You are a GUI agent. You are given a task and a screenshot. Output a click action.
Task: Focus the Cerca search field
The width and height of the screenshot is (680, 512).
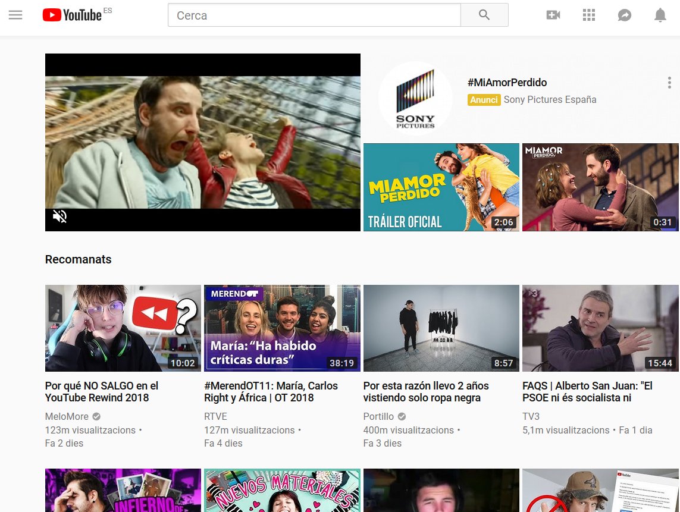(314, 15)
